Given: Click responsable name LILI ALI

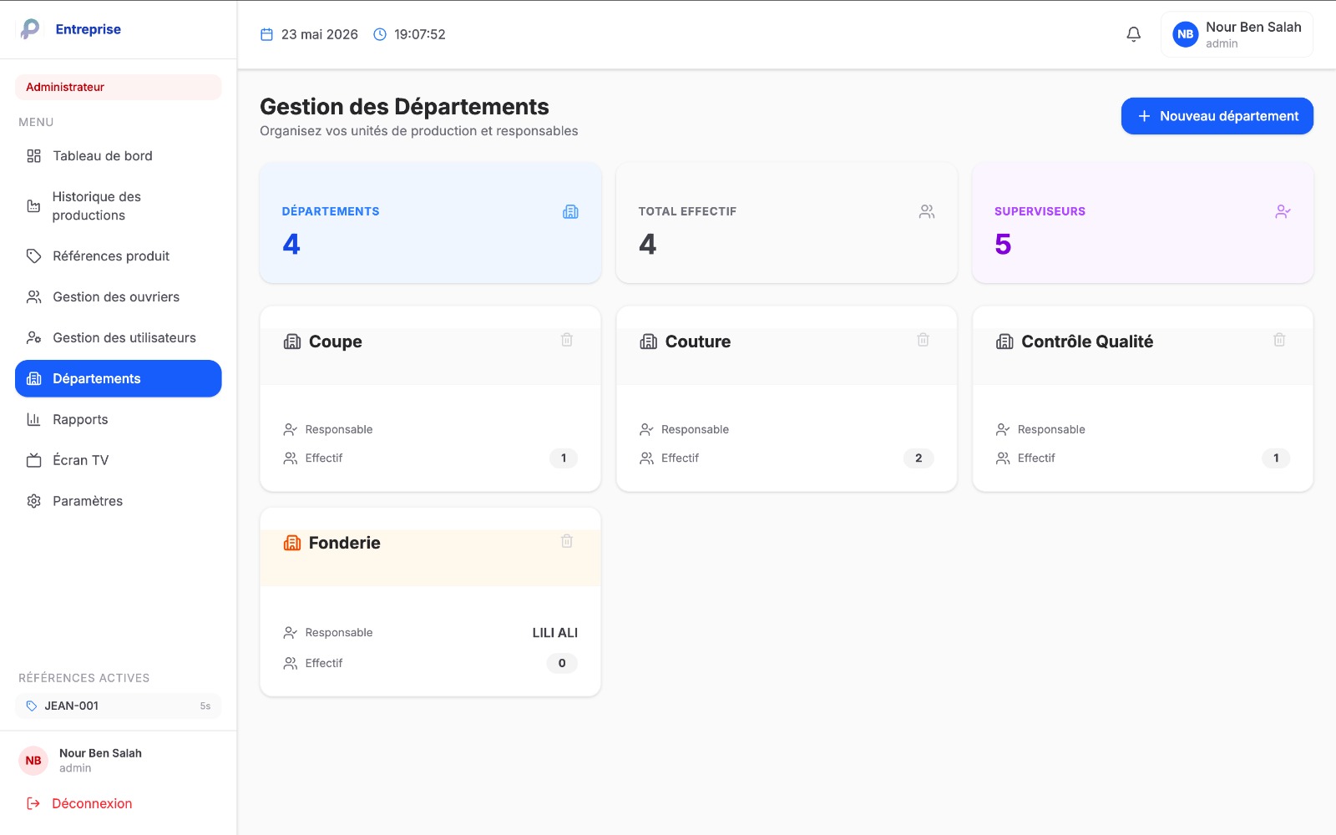Looking at the screenshot, I should (555, 633).
